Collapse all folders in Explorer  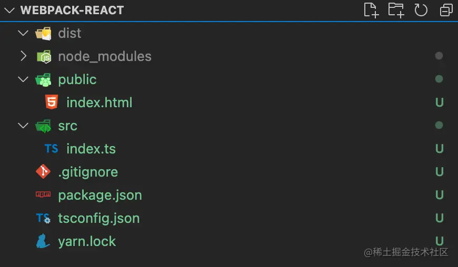(x=446, y=10)
